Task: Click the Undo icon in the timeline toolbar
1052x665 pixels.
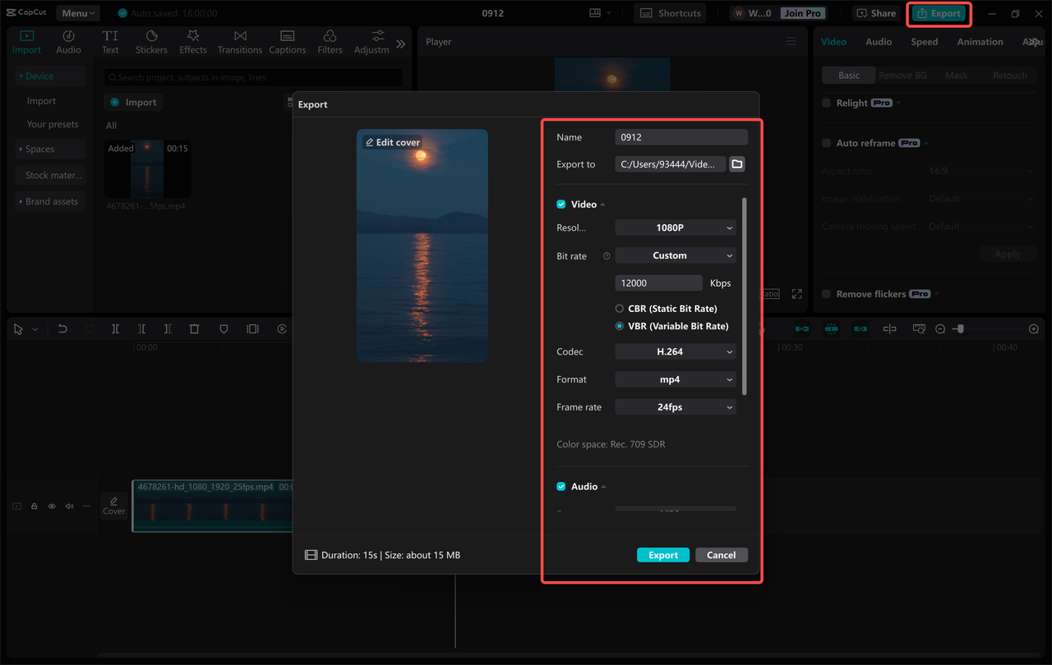Action: (62, 328)
